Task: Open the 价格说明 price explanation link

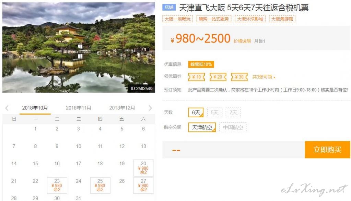Action: tap(242, 41)
